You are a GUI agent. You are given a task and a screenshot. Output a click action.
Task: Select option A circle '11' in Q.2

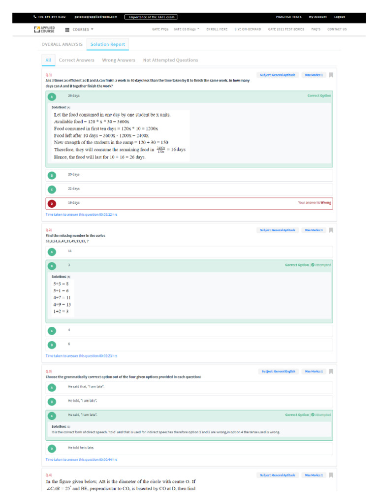pyautogui.click(x=52, y=252)
